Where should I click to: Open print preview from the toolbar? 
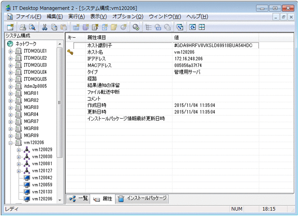[x=32, y=27]
